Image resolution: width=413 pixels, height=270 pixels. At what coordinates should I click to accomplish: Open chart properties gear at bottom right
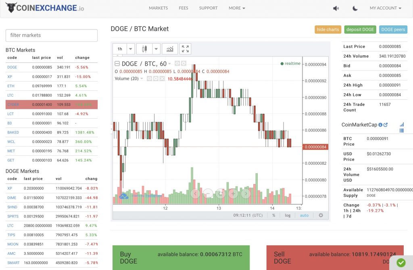[x=321, y=215]
